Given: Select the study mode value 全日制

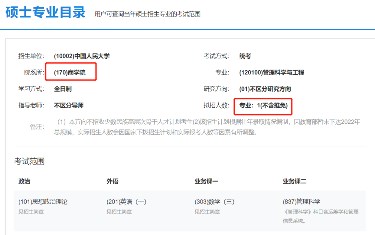Looking at the screenshot, I should coord(63,89).
